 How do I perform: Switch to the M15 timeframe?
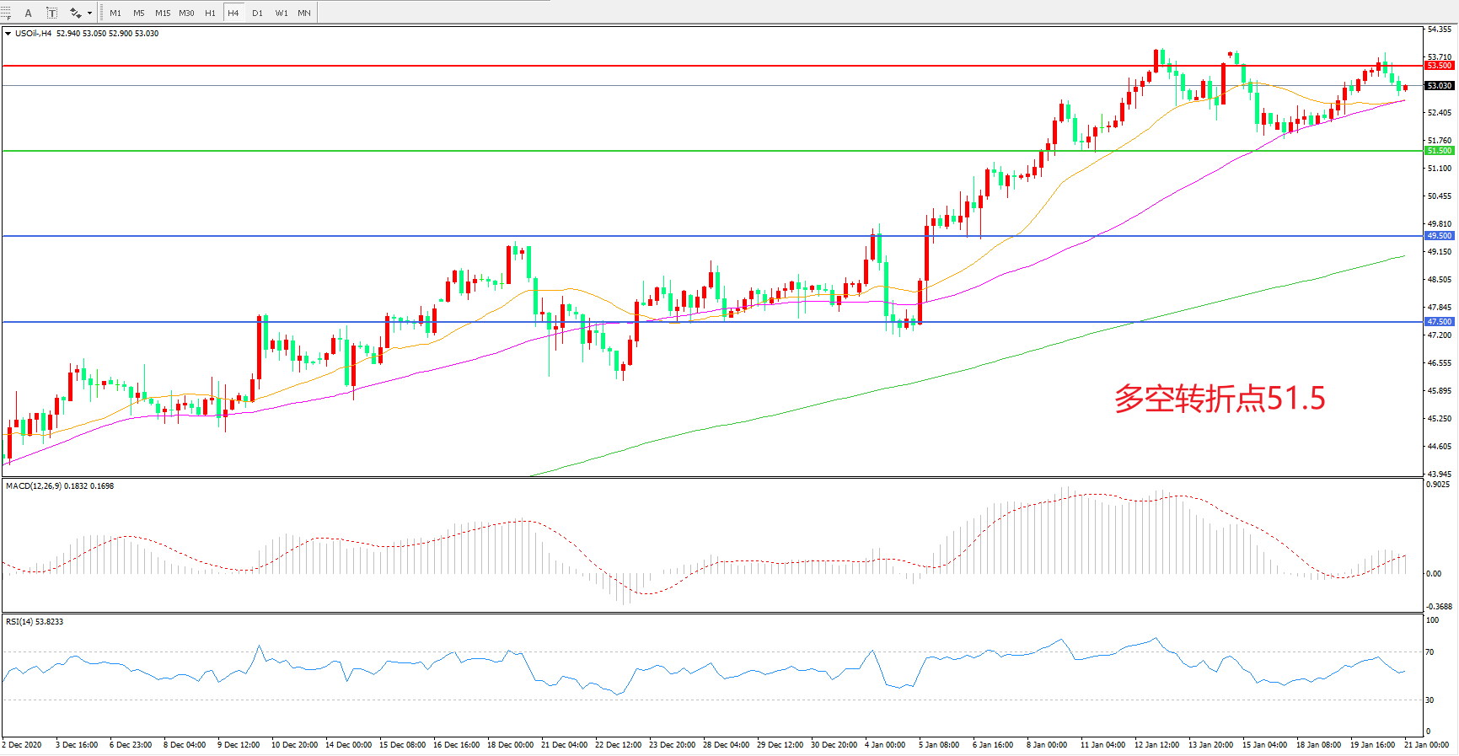(x=163, y=13)
